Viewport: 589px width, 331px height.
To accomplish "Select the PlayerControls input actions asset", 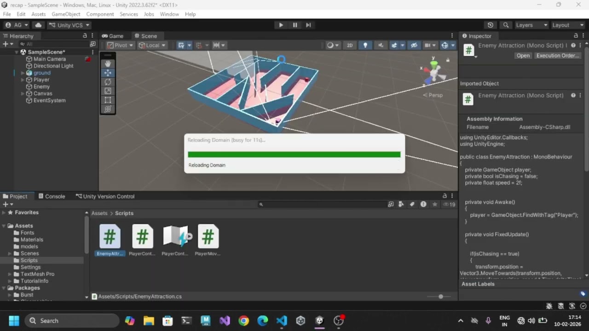I will point(175,240).
